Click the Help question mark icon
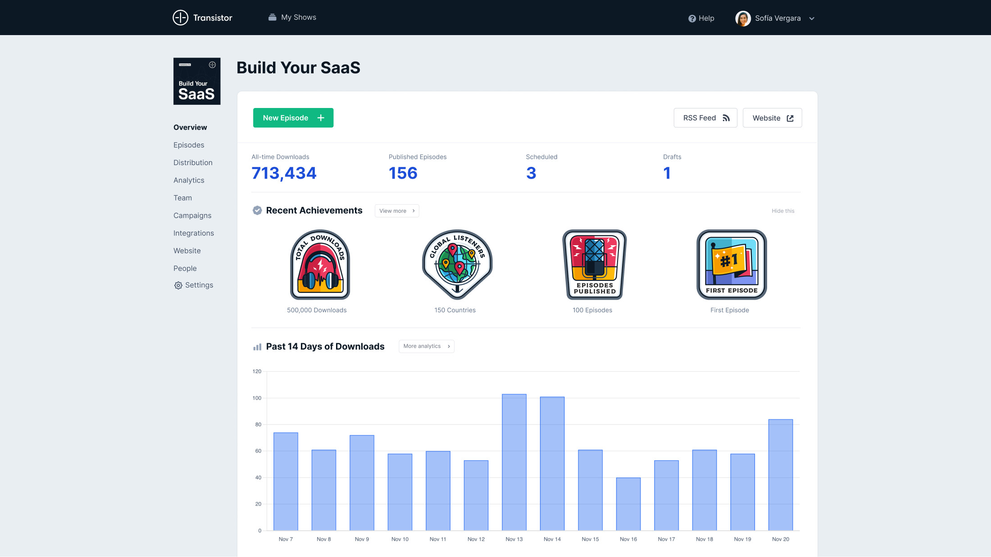The height and width of the screenshot is (557, 991). (x=692, y=18)
